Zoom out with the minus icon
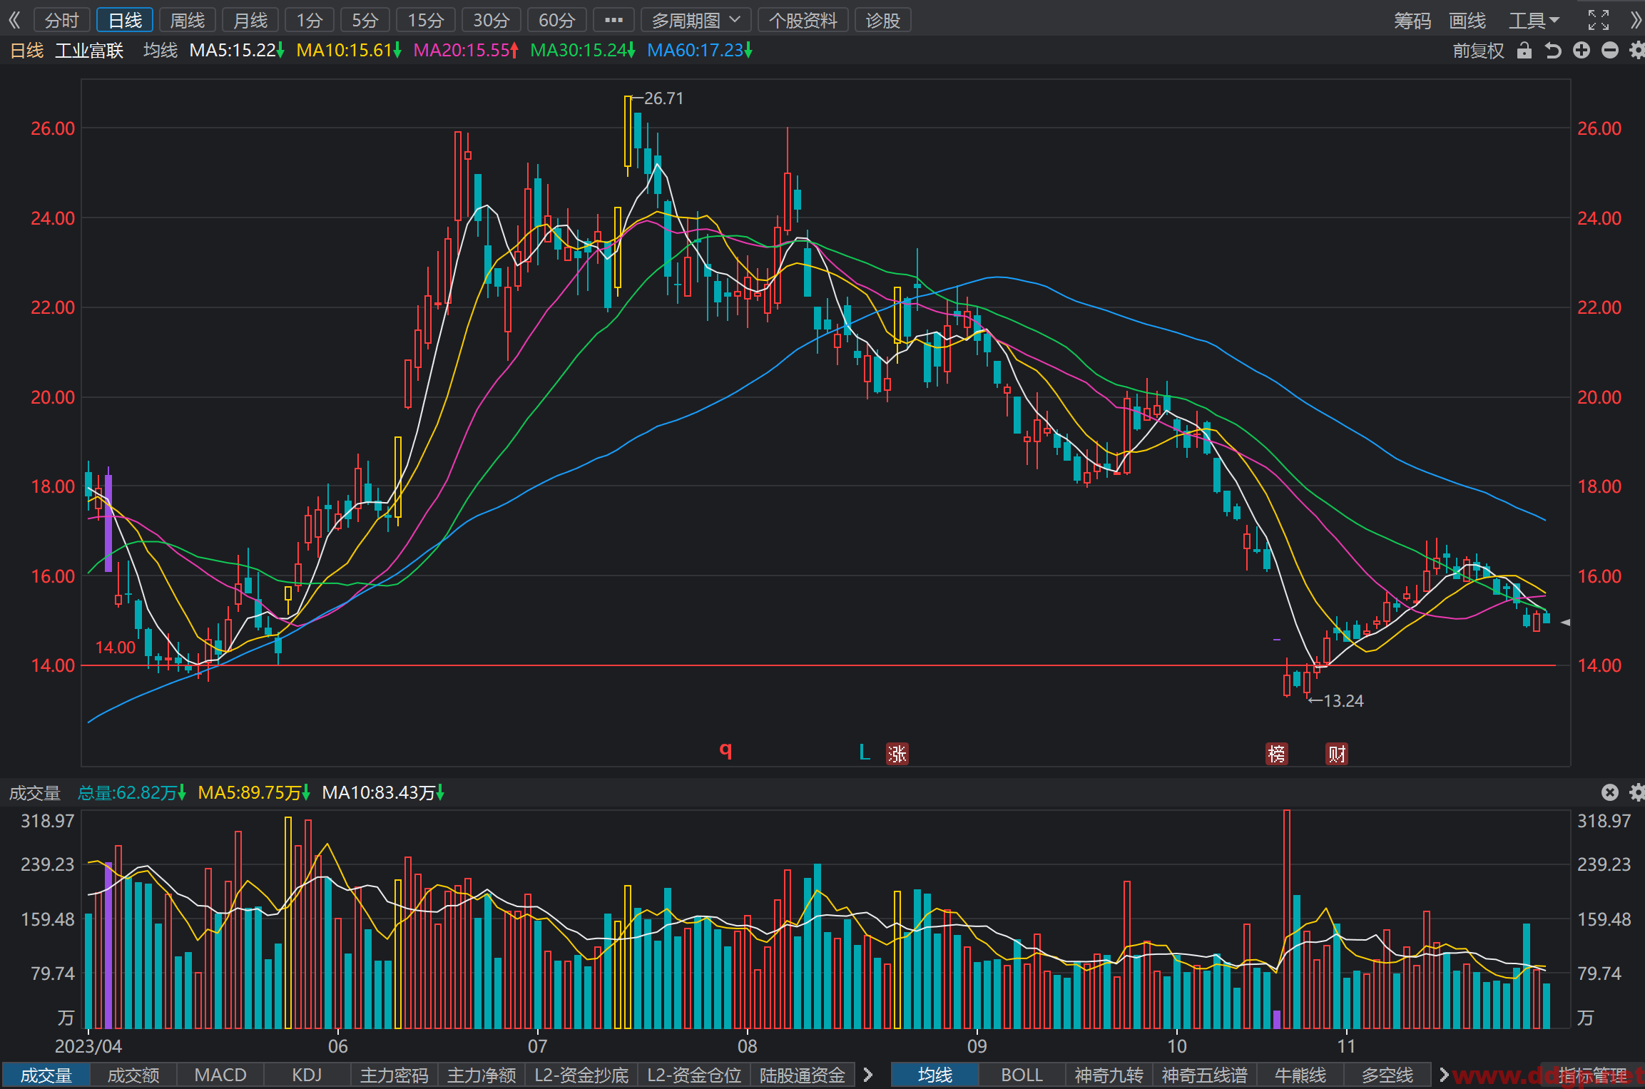The width and height of the screenshot is (1645, 1089). (x=1610, y=51)
